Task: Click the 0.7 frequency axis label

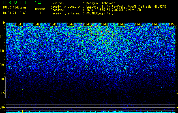Action: pyautogui.click(x=3, y=93)
